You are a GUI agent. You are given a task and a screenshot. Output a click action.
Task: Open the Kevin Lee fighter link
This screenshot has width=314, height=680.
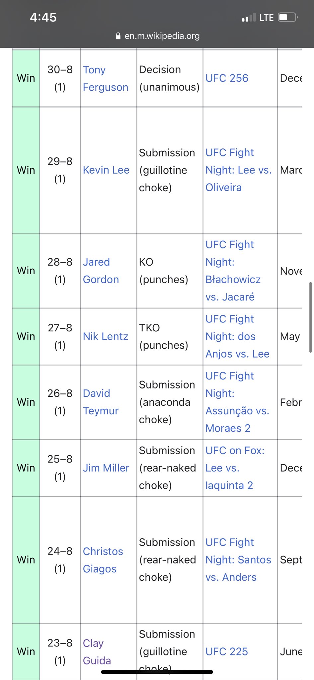pyautogui.click(x=106, y=170)
